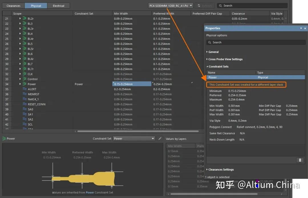Delete constraint set with trash icon

(x=300, y=160)
